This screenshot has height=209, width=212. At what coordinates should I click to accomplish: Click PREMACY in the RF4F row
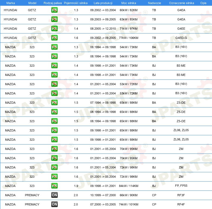pyautogui.click(x=32, y=204)
